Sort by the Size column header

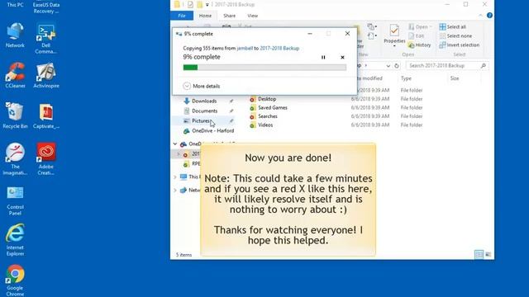(x=455, y=78)
